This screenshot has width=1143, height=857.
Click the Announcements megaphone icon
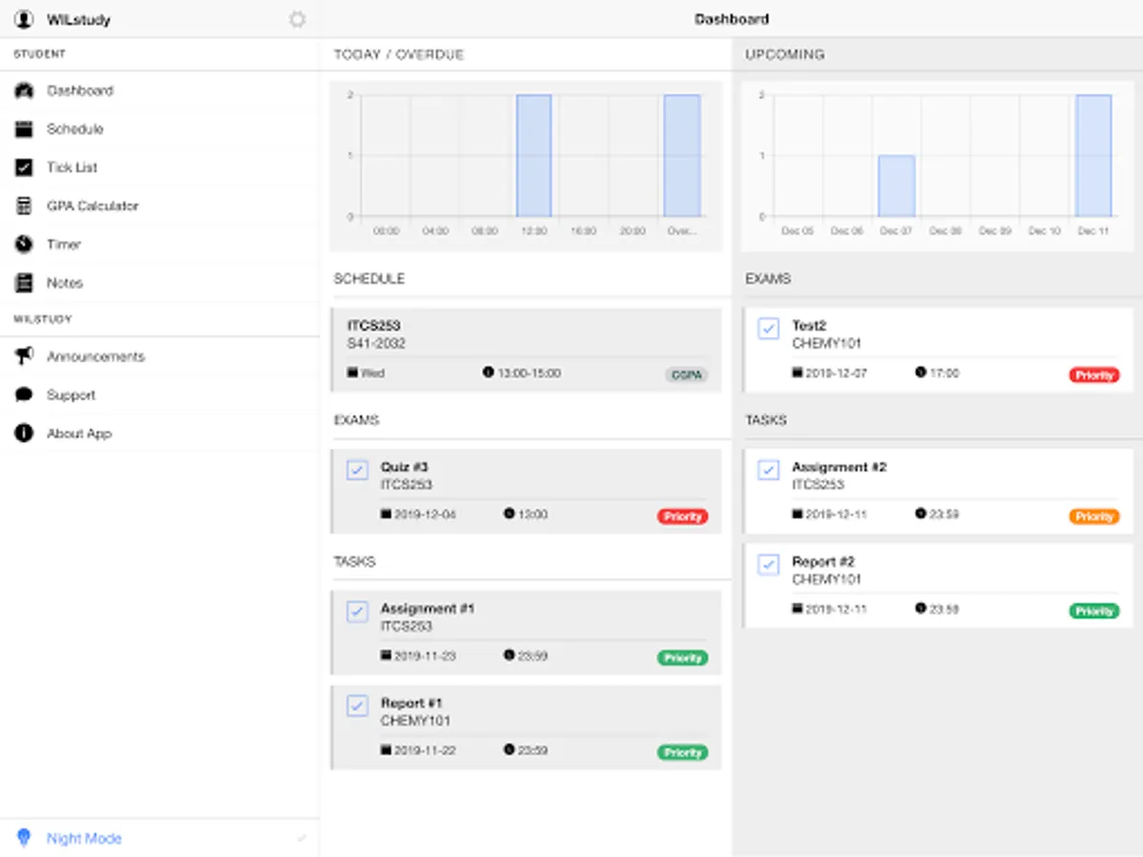point(24,356)
